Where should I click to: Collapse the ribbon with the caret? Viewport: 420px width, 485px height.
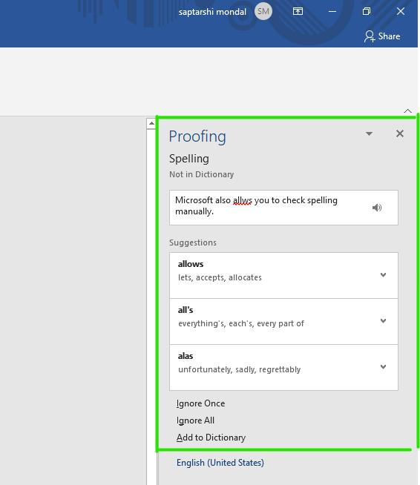407,110
